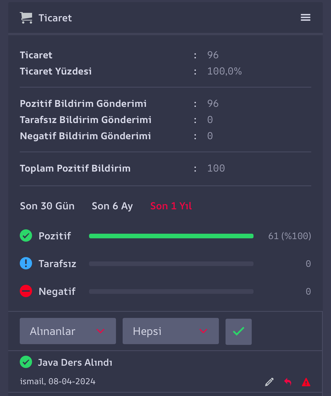Open the Hepsi filter dropdown
Screen dimensions: 331x396
click(x=171, y=331)
